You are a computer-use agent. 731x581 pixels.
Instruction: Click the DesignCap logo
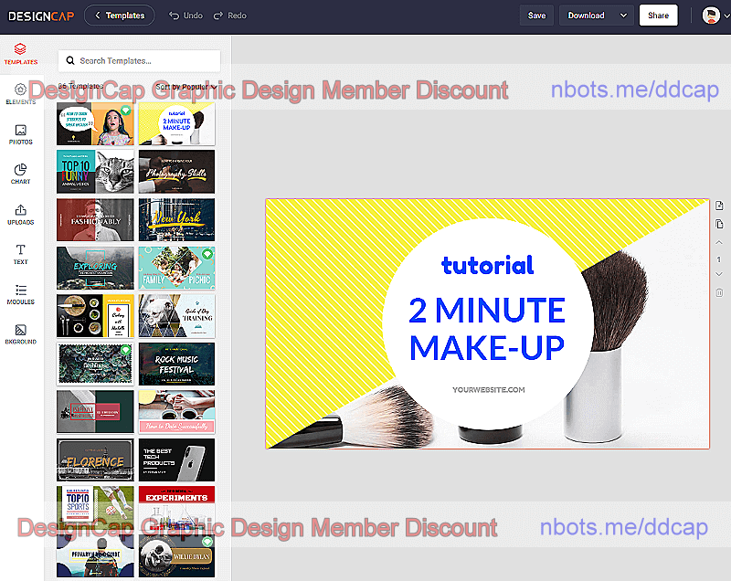pyautogui.click(x=41, y=15)
